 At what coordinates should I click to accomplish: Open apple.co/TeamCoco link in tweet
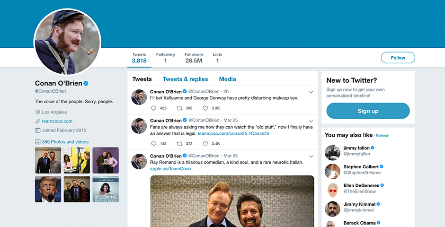pos(170,169)
